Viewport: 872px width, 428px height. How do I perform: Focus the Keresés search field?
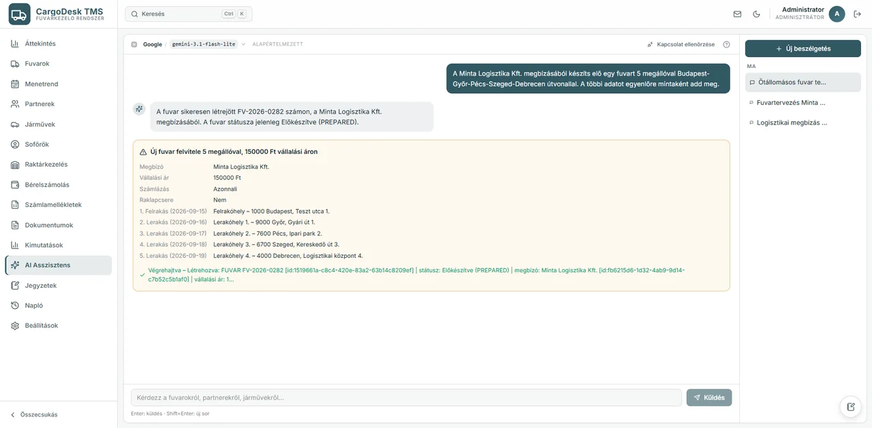[x=189, y=14]
